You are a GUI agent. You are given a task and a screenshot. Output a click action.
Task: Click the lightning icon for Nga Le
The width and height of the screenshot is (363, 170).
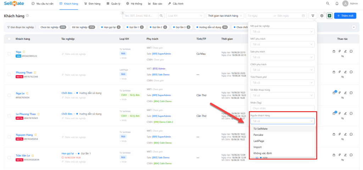[340, 93]
